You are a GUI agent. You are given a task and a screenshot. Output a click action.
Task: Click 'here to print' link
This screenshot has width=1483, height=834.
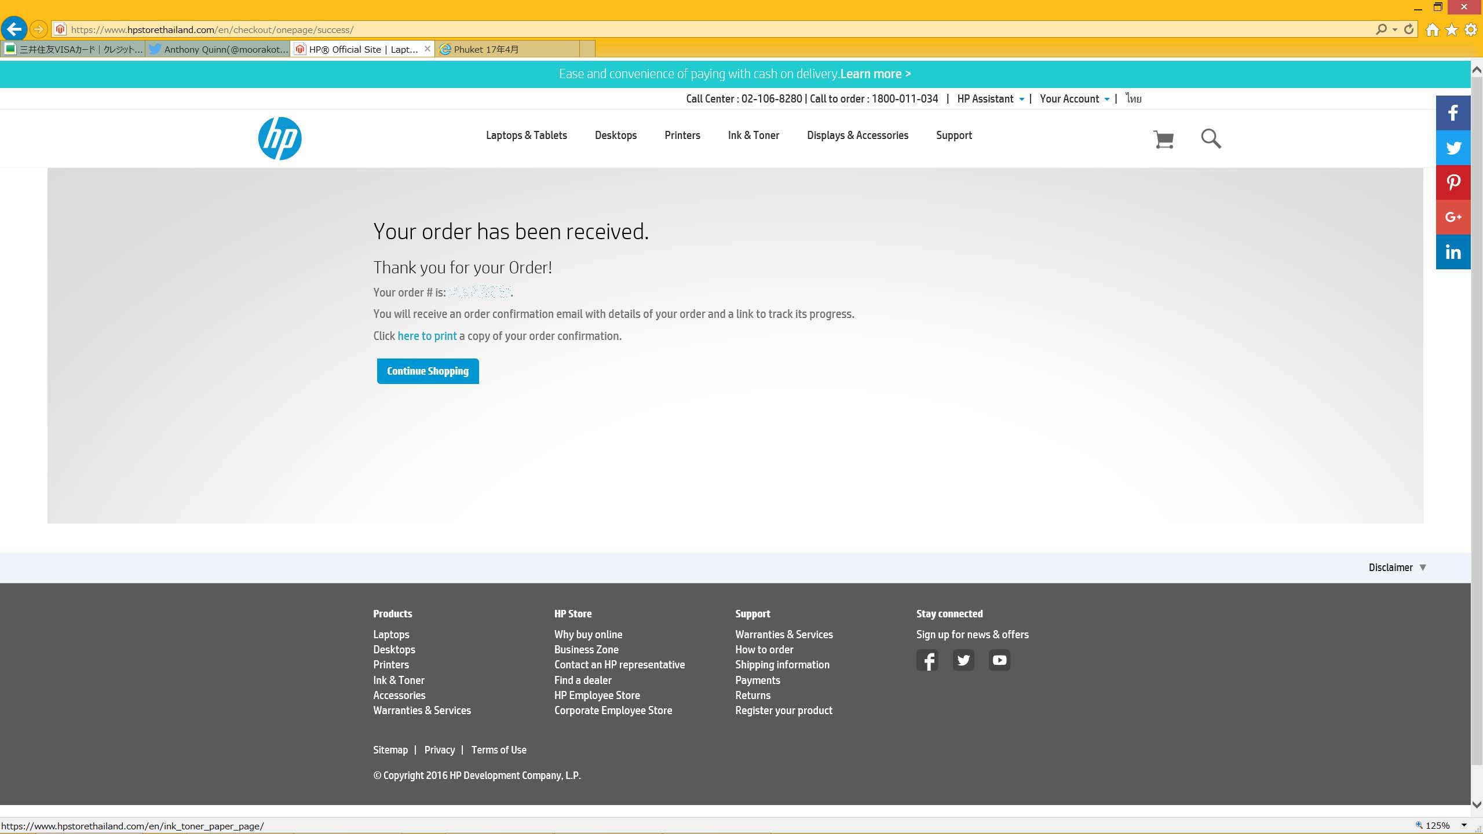pyautogui.click(x=427, y=336)
